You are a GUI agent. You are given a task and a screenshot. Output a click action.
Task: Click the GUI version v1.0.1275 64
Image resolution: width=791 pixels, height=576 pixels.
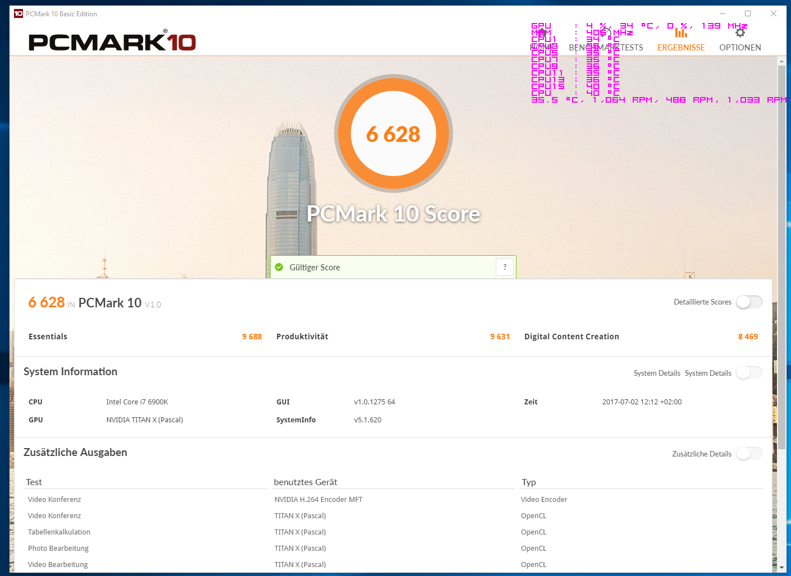click(374, 402)
